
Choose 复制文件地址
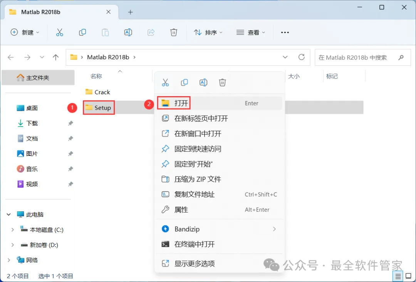click(x=220, y=195)
